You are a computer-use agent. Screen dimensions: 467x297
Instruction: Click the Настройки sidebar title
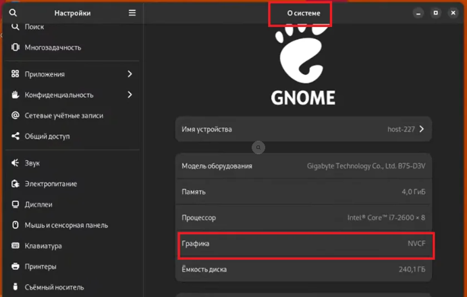(x=72, y=13)
